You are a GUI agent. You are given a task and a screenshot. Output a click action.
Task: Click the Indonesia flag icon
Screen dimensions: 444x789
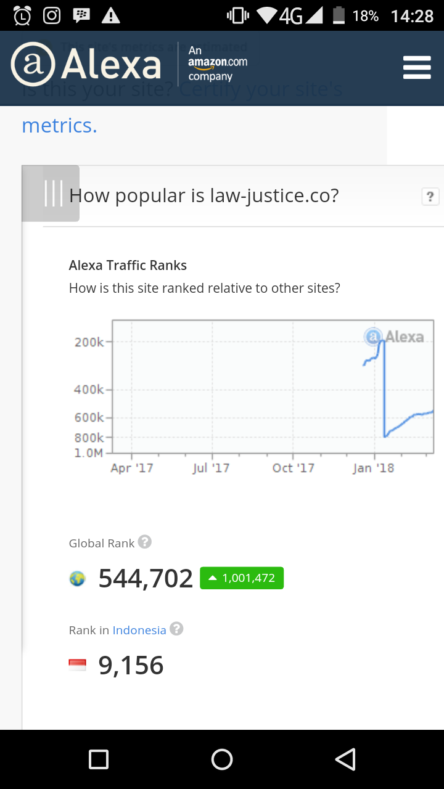click(x=76, y=665)
